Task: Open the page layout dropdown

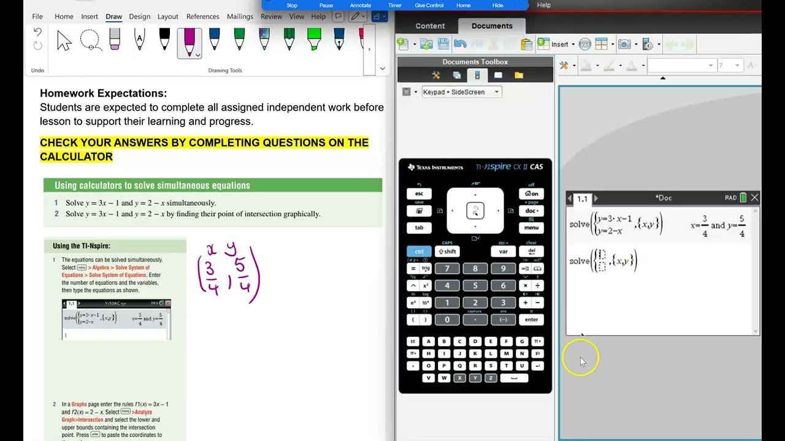Action: pyautogui.click(x=604, y=44)
